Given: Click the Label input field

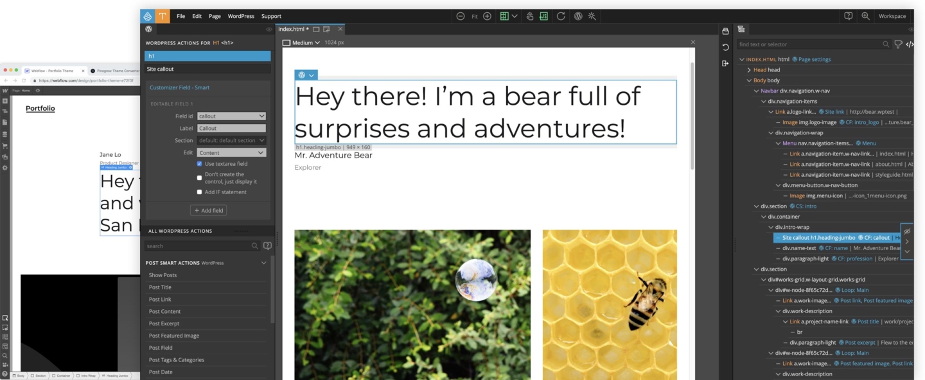Looking at the screenshot, I should coord(231,129).
